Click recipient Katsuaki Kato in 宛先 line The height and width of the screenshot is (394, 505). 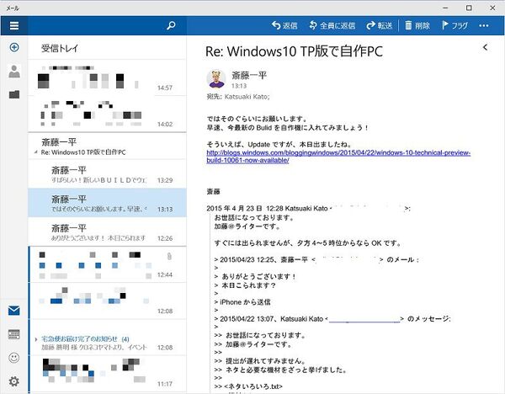click(x=247, y=97)
